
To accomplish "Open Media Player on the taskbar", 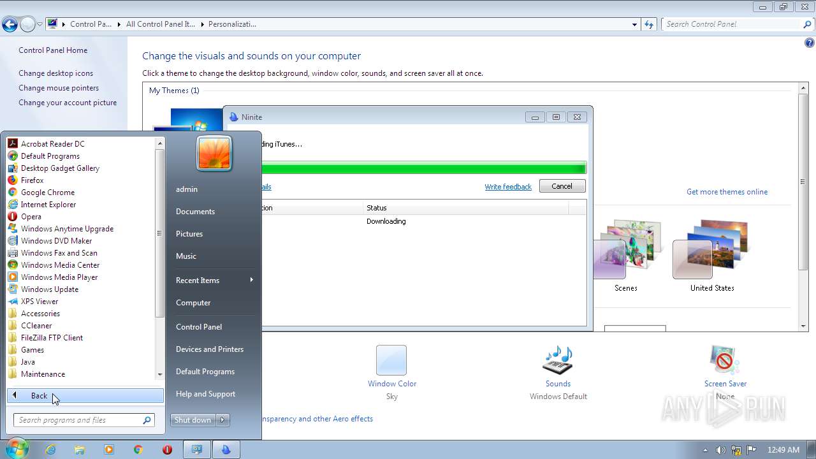I will 109,449.
